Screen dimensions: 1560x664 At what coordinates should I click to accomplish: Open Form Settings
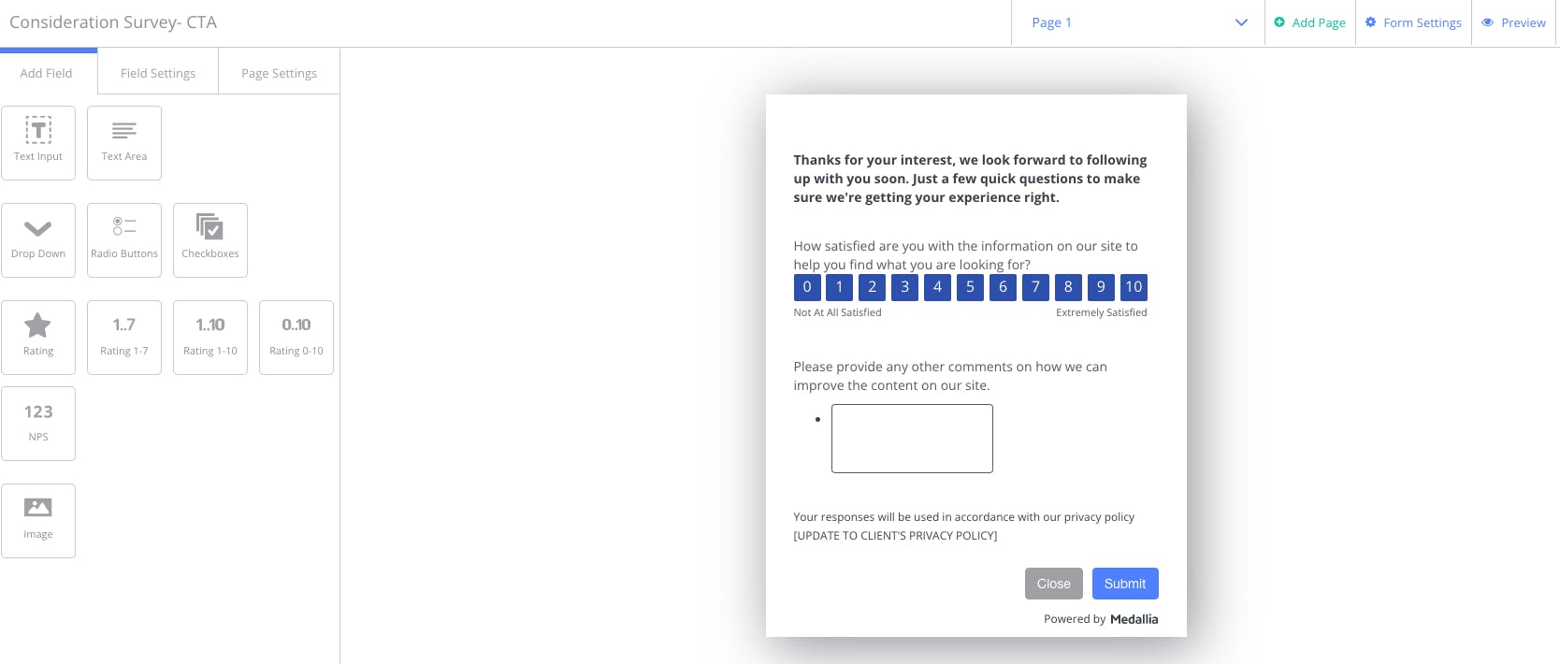click(x=1413, y=22)
